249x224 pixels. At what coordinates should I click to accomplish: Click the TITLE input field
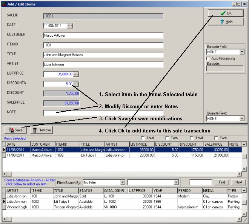coord(103,55)
